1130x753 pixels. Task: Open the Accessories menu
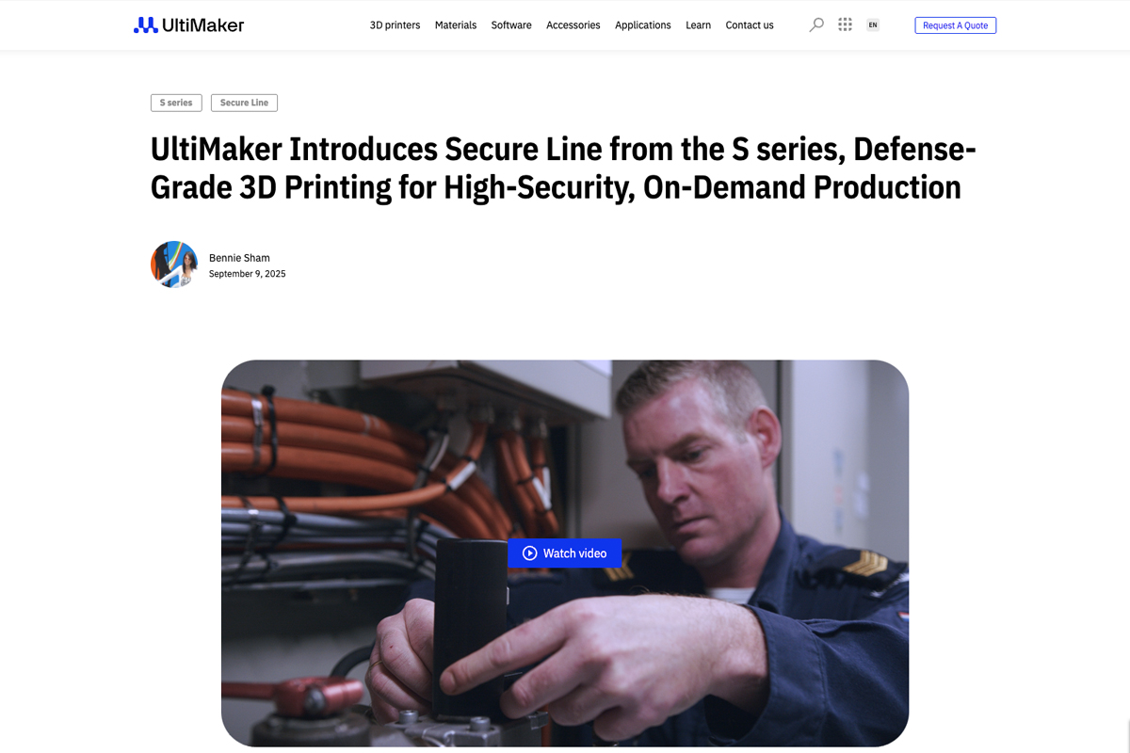573,25
